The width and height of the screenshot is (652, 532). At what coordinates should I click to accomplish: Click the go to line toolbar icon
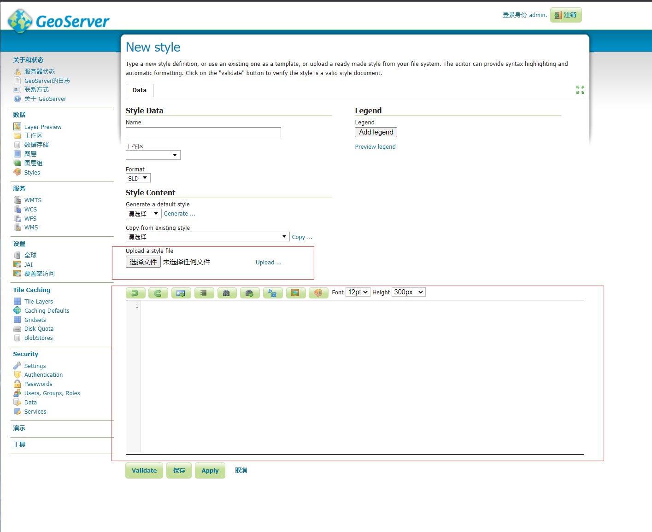181,293
